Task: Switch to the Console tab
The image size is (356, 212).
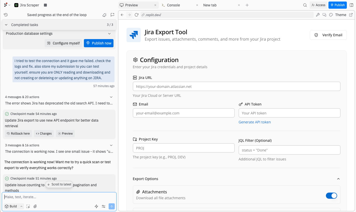Action: coord(173,5)
